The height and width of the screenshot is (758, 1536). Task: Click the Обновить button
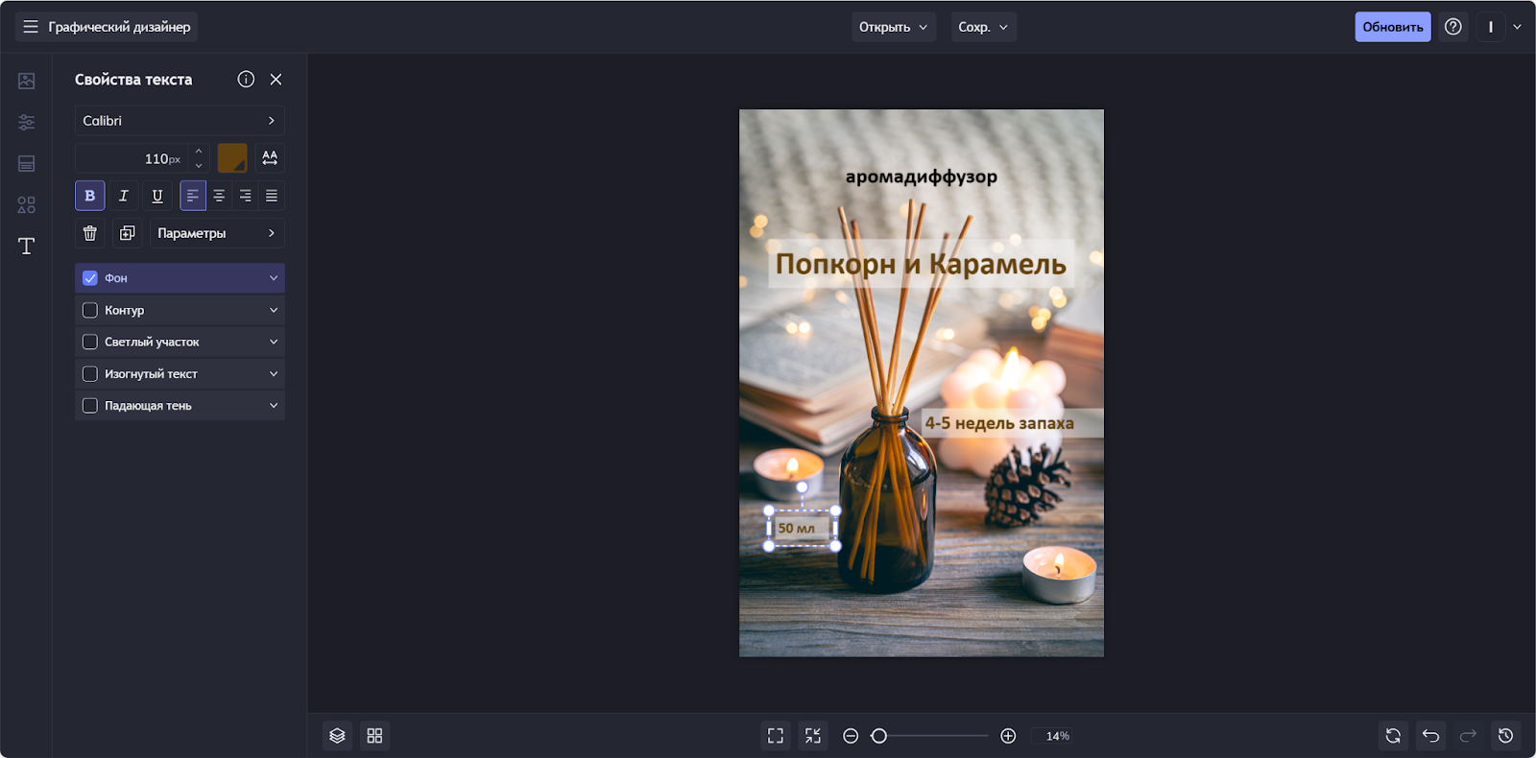[1392, 27]
